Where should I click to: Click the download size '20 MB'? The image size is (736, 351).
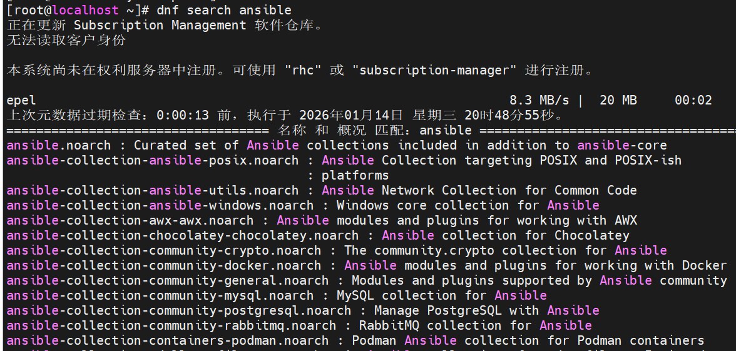pyautogui.click(x=618, y=100)
